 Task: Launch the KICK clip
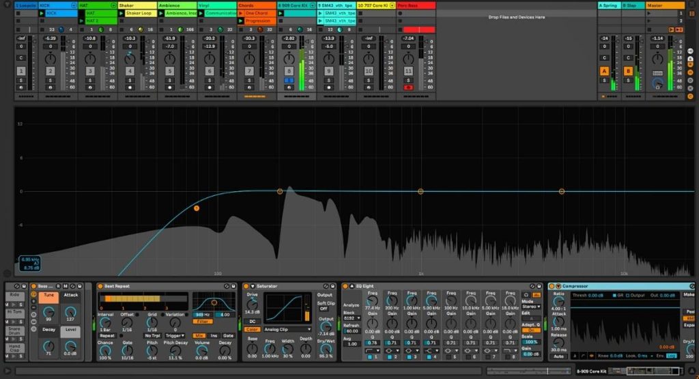pyautogui.click(x=42, y=14)
